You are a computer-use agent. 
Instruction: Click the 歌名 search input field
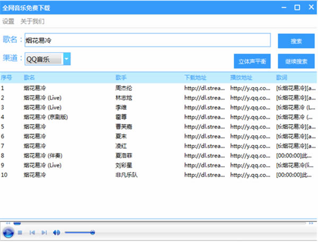[x=147, y=40]
